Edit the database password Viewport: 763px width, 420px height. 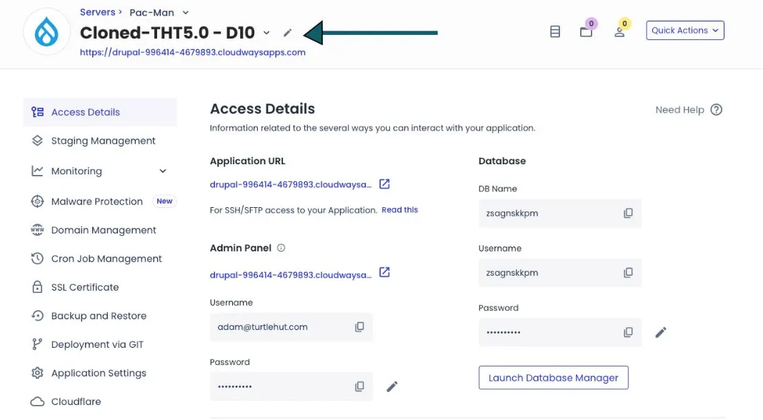(661, 332)
